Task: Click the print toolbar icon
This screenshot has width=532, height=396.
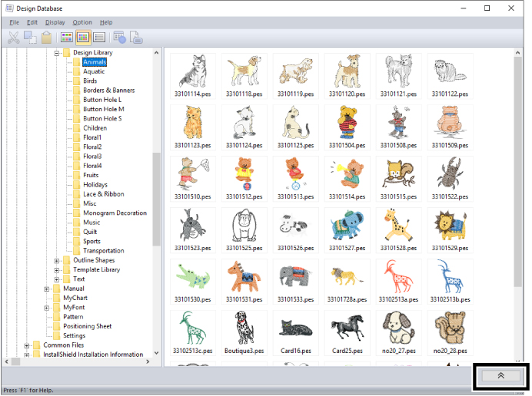Action: pyautogui.click(x=136, y=37)
